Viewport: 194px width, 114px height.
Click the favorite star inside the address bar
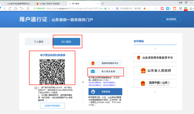coord(109,8)
